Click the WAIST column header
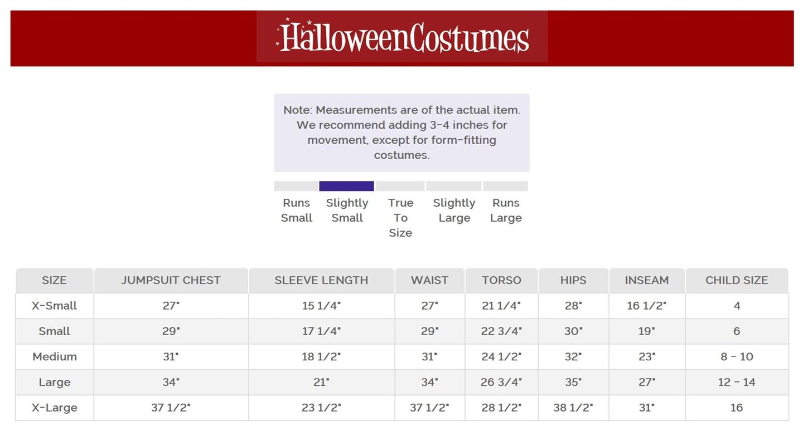The height and width of the screenshot is (436, 803). 429,281
